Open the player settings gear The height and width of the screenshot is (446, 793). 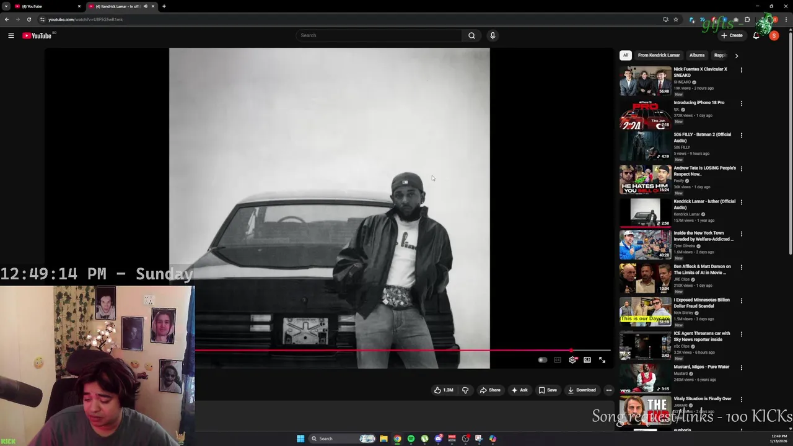pyautogui.click(x=572, y=360)
